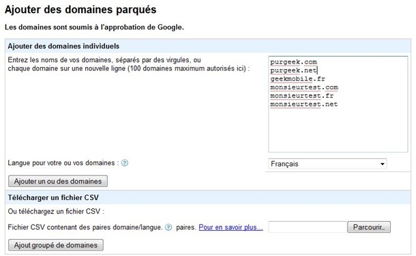Click the Télécharger un fichier CSV section header
Screen dimensions: 416x256
53,197
